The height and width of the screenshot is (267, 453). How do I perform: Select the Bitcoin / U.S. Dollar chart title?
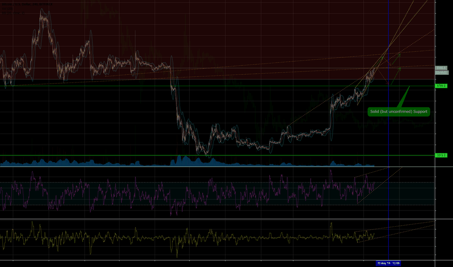point(27,5)
